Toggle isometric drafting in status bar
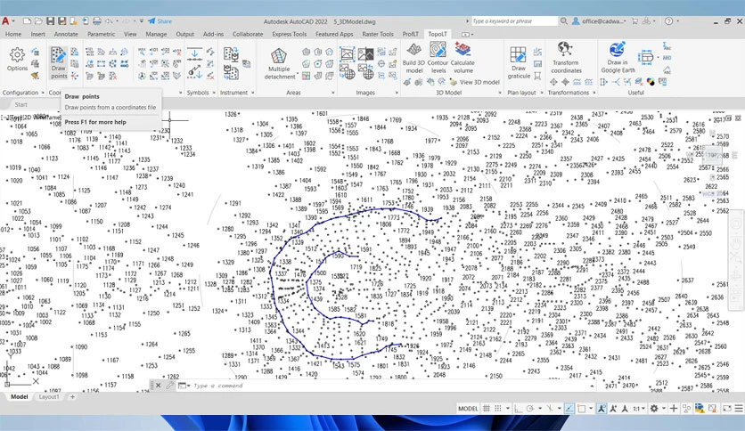This screenshot has width=745, height=431. pyautogui.click(x=549, y=408)
